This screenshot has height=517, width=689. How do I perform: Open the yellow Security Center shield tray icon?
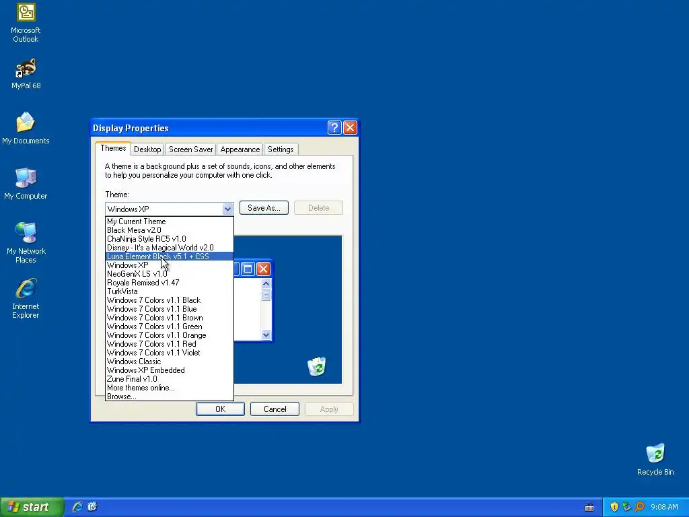point(614,507)
